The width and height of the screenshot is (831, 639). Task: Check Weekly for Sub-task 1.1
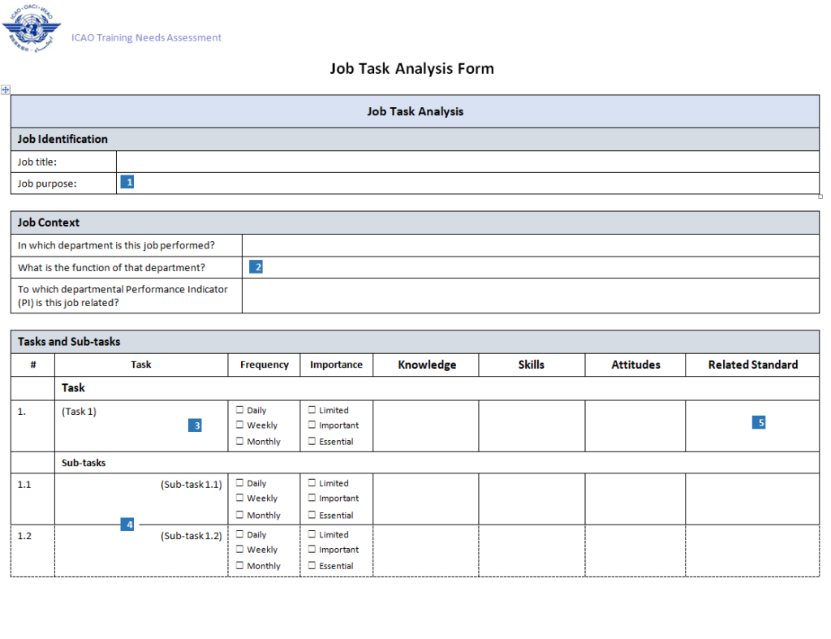click(x=240, y=499)
